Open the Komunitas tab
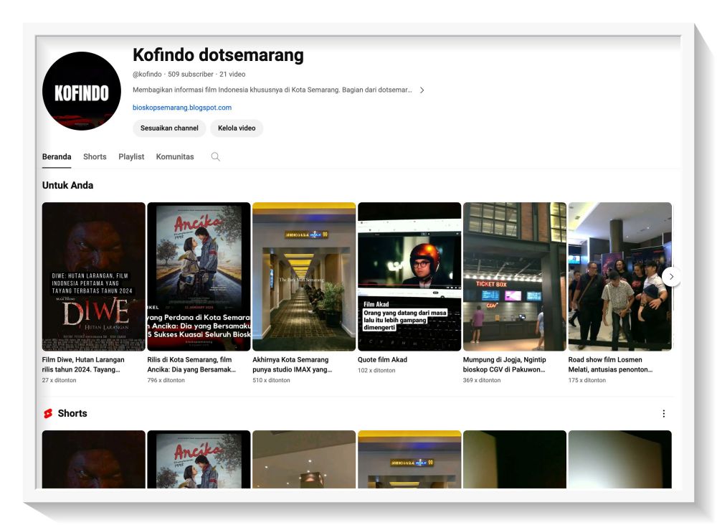717x525 pixels. point(175,157)
